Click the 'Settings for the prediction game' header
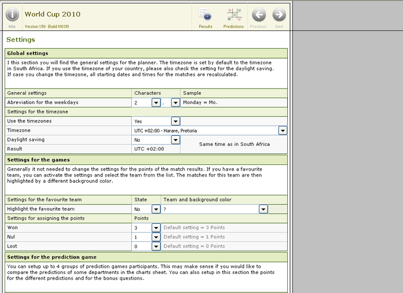403x293 pixels. click(x=146, y=257)
